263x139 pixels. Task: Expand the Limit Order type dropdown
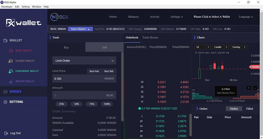coord(84,61)
